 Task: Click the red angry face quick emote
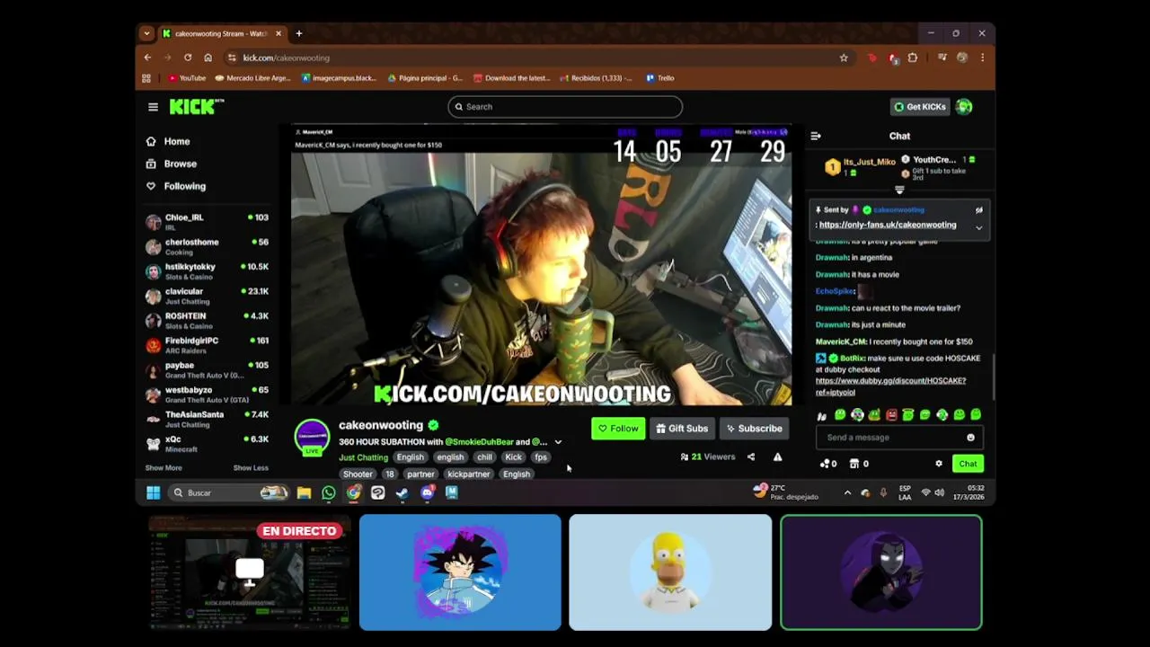click(x=891, y=414)
